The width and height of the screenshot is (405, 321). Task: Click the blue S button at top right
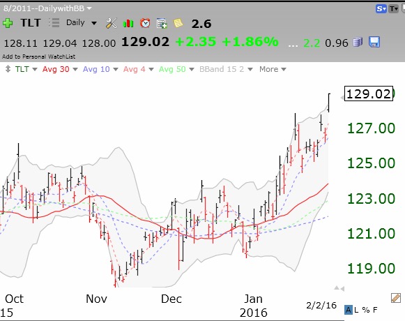381,9
